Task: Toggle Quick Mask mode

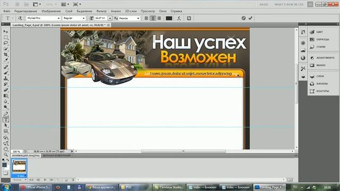Action: click(5, 173)
